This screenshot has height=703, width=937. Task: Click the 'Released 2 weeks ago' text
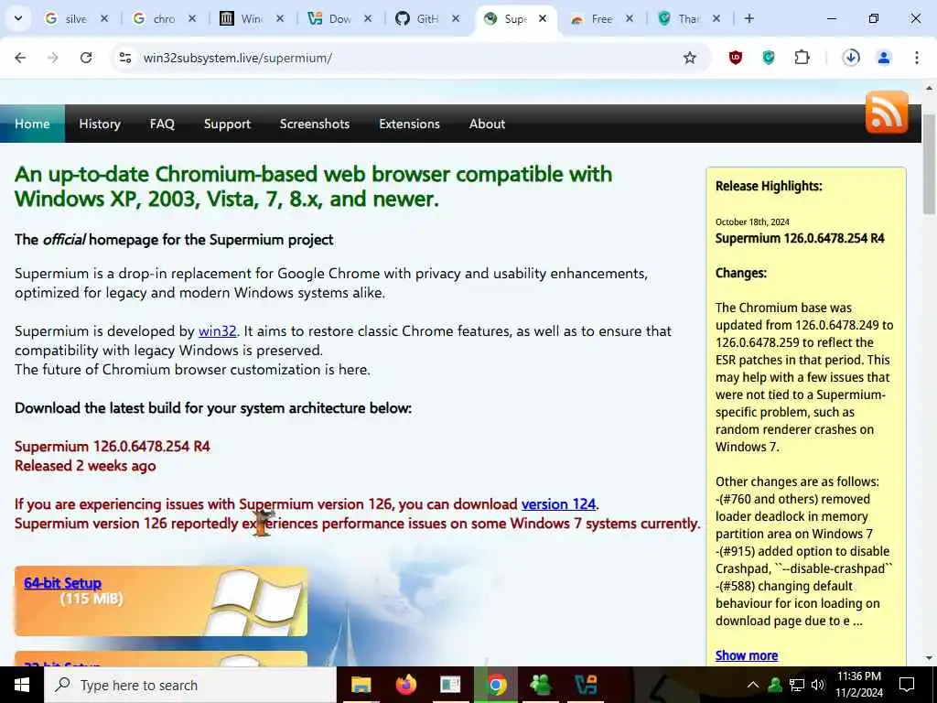[x=85, y=466]
